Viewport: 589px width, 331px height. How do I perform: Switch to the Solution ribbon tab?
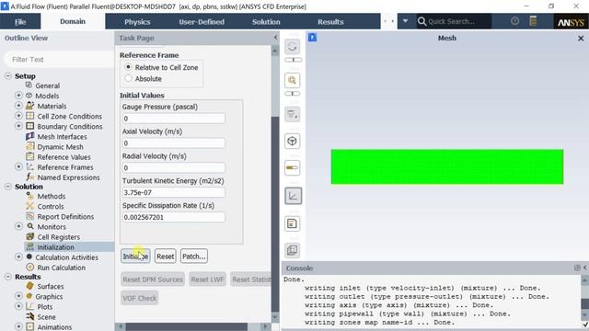pos(266,22)
